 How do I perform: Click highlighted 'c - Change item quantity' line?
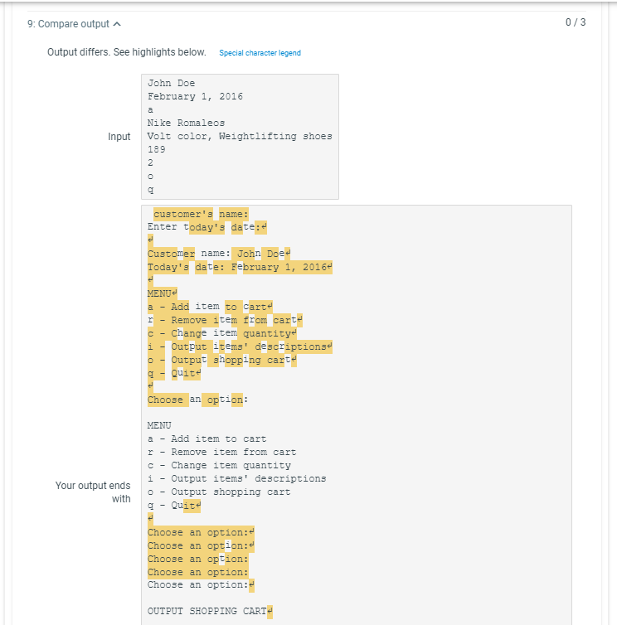tap(221, 333)
